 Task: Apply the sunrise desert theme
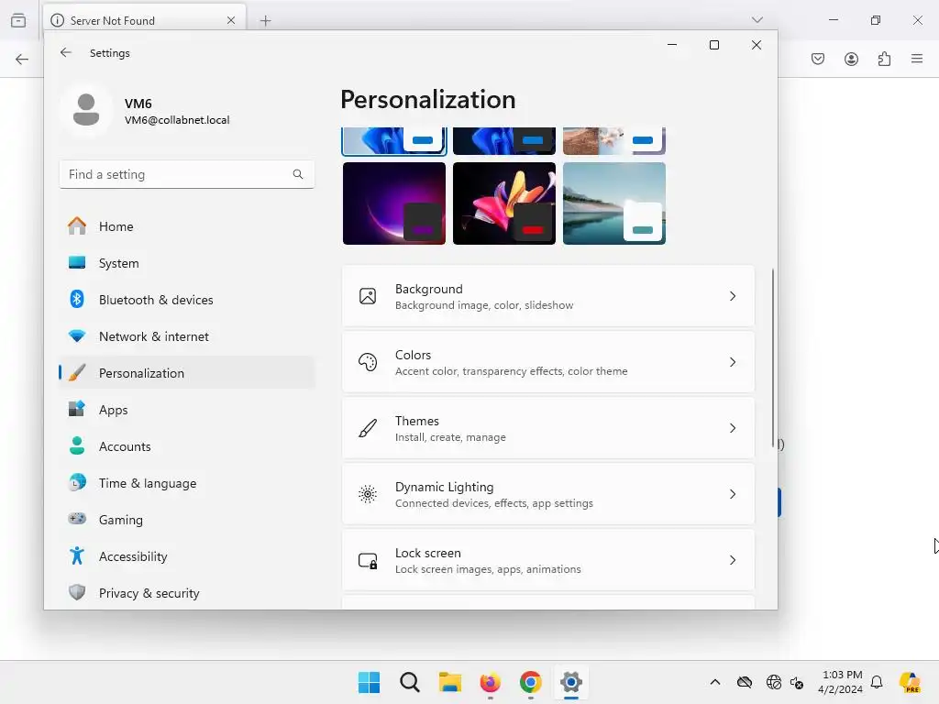614,141
